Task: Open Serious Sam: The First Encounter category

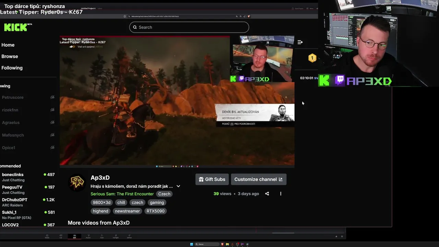Action: [122, 194]
